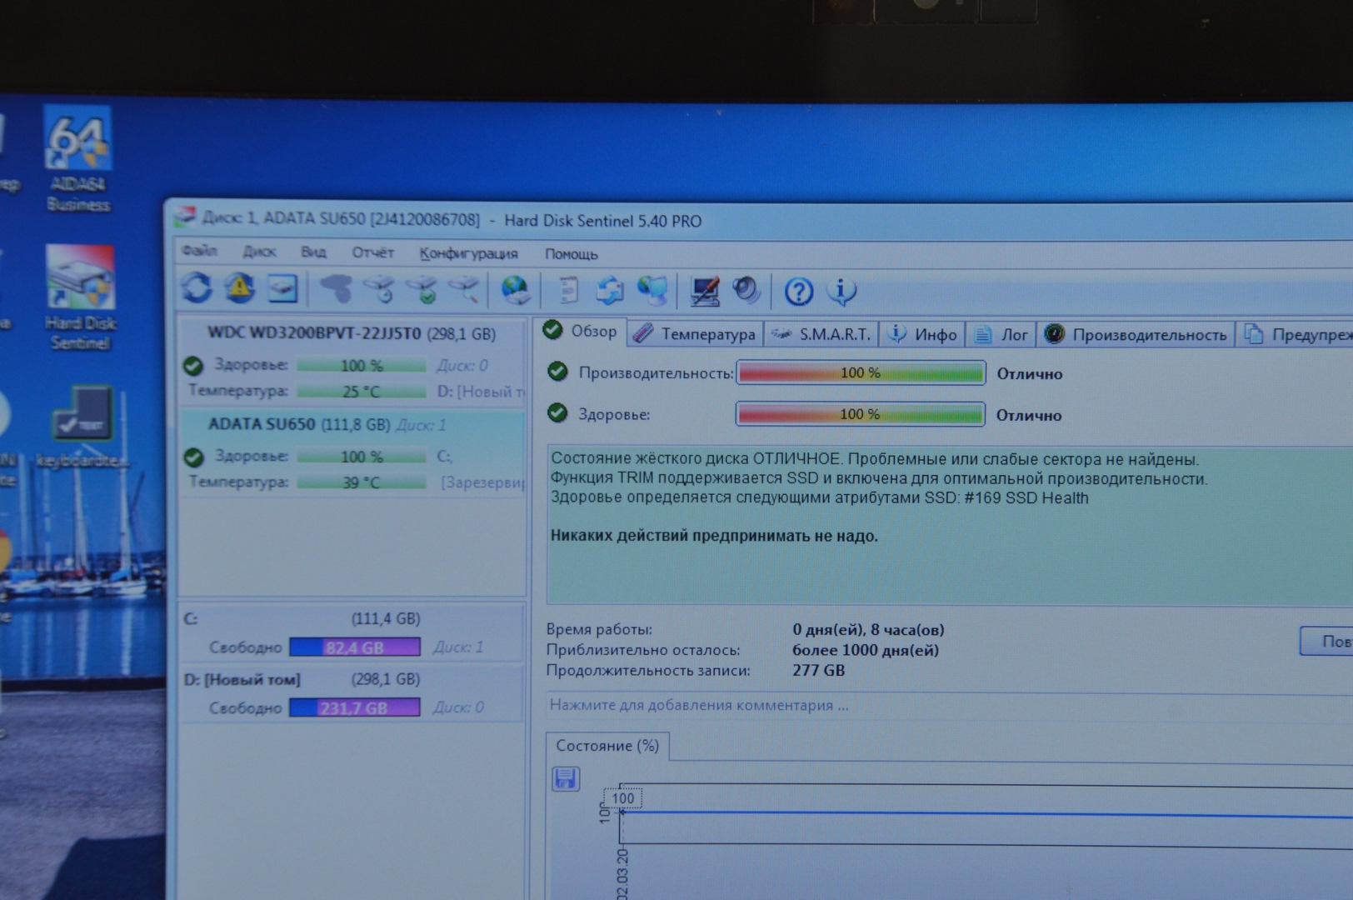Switch to the S.M.A.R.T. tab
This screenshot has width=1353, height=900.
821,334
